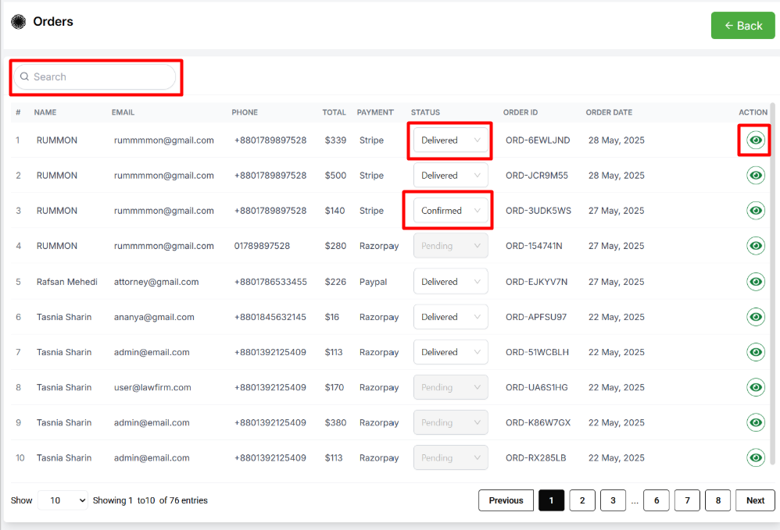Click phone +8801786533455

(270, 282)
